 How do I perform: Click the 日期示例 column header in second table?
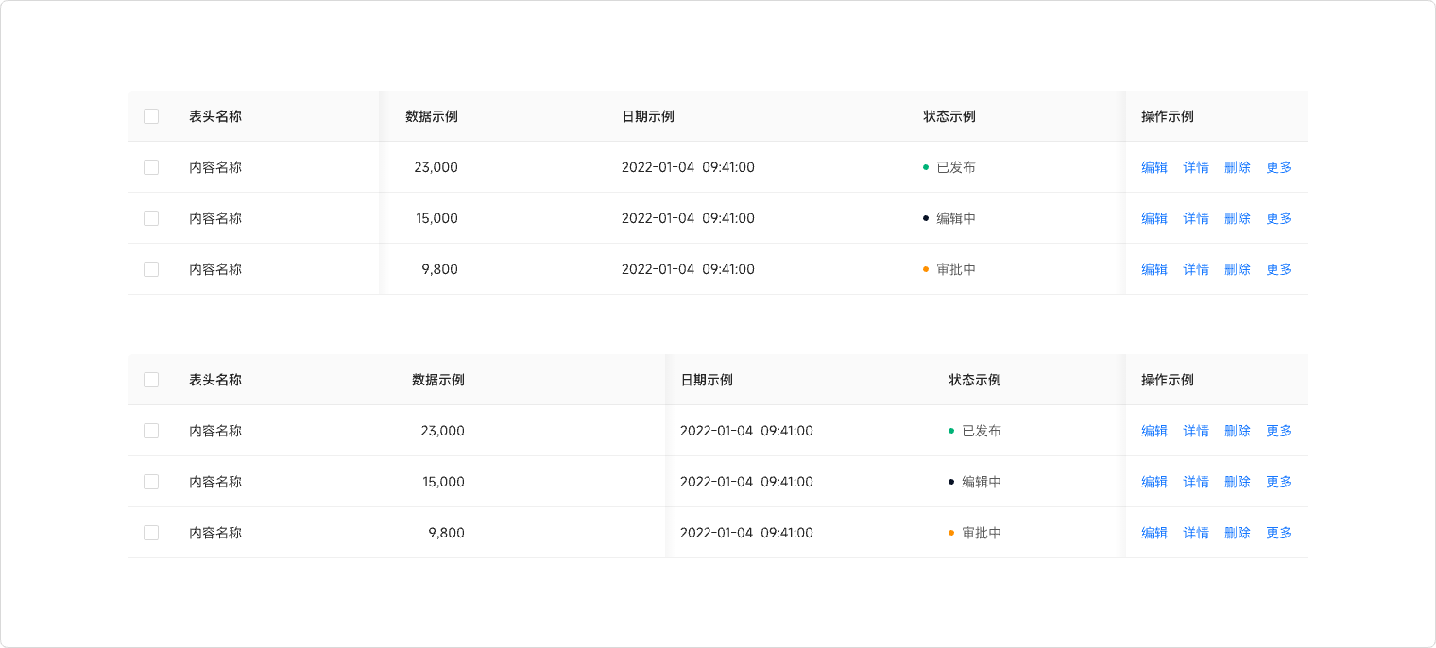pos(707,380)
